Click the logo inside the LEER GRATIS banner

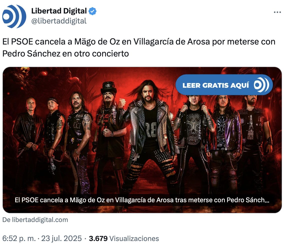[x=261, y=85]
